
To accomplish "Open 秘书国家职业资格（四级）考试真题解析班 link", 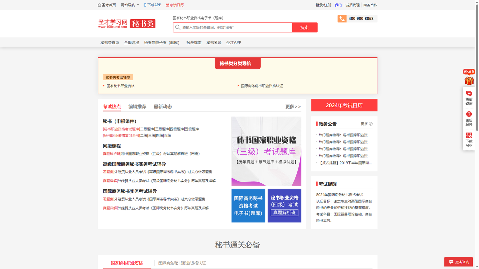I will coord(161,154).
